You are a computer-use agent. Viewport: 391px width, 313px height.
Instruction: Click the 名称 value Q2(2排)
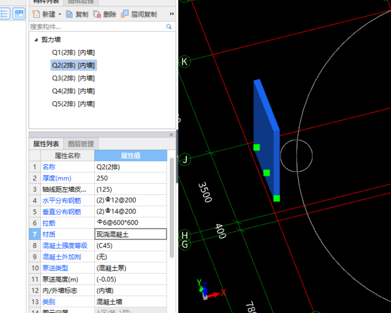click(130, 167)
